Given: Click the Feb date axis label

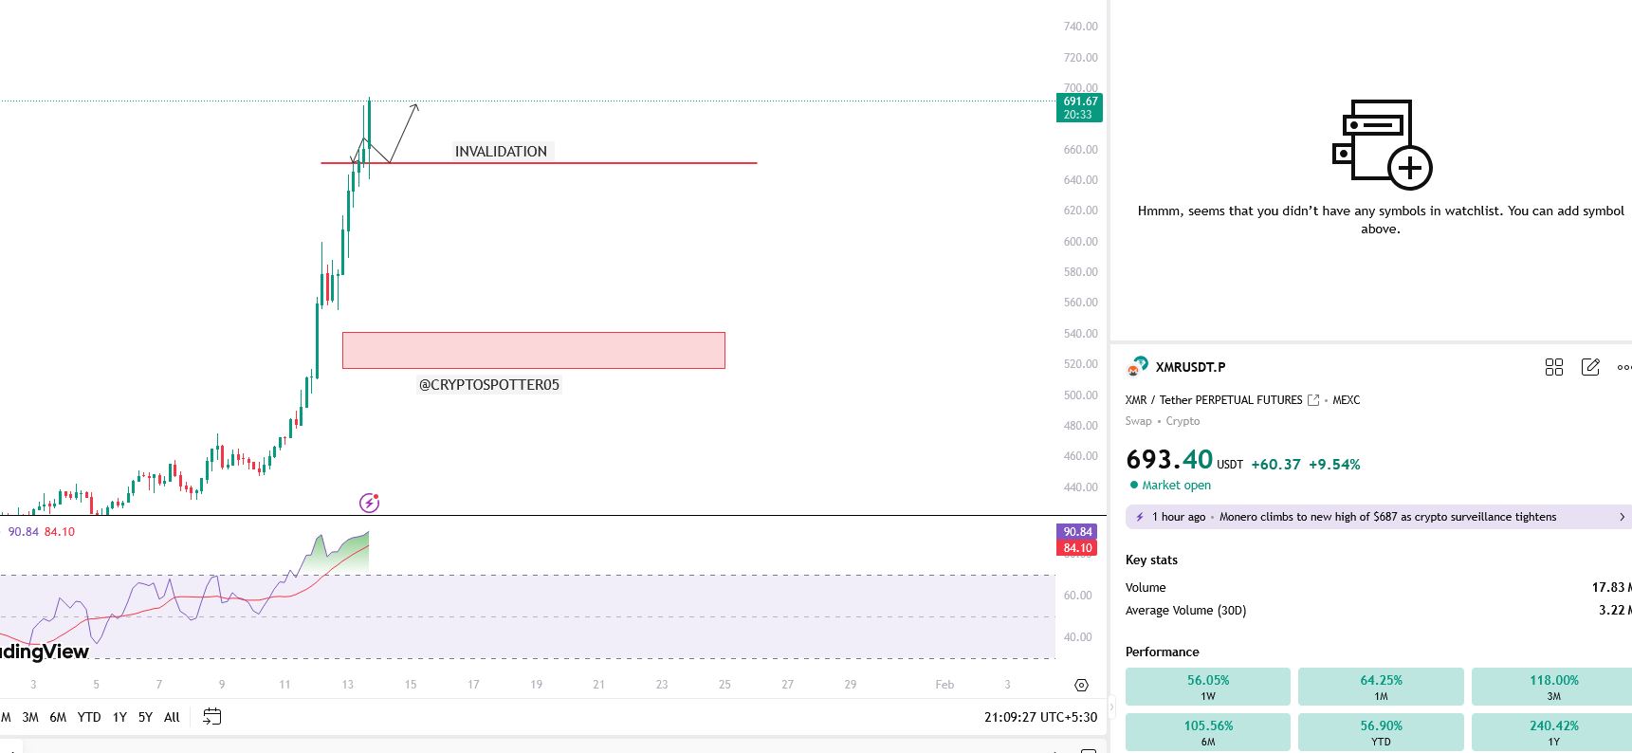Looking at the screenshot, I should (944, 685).
